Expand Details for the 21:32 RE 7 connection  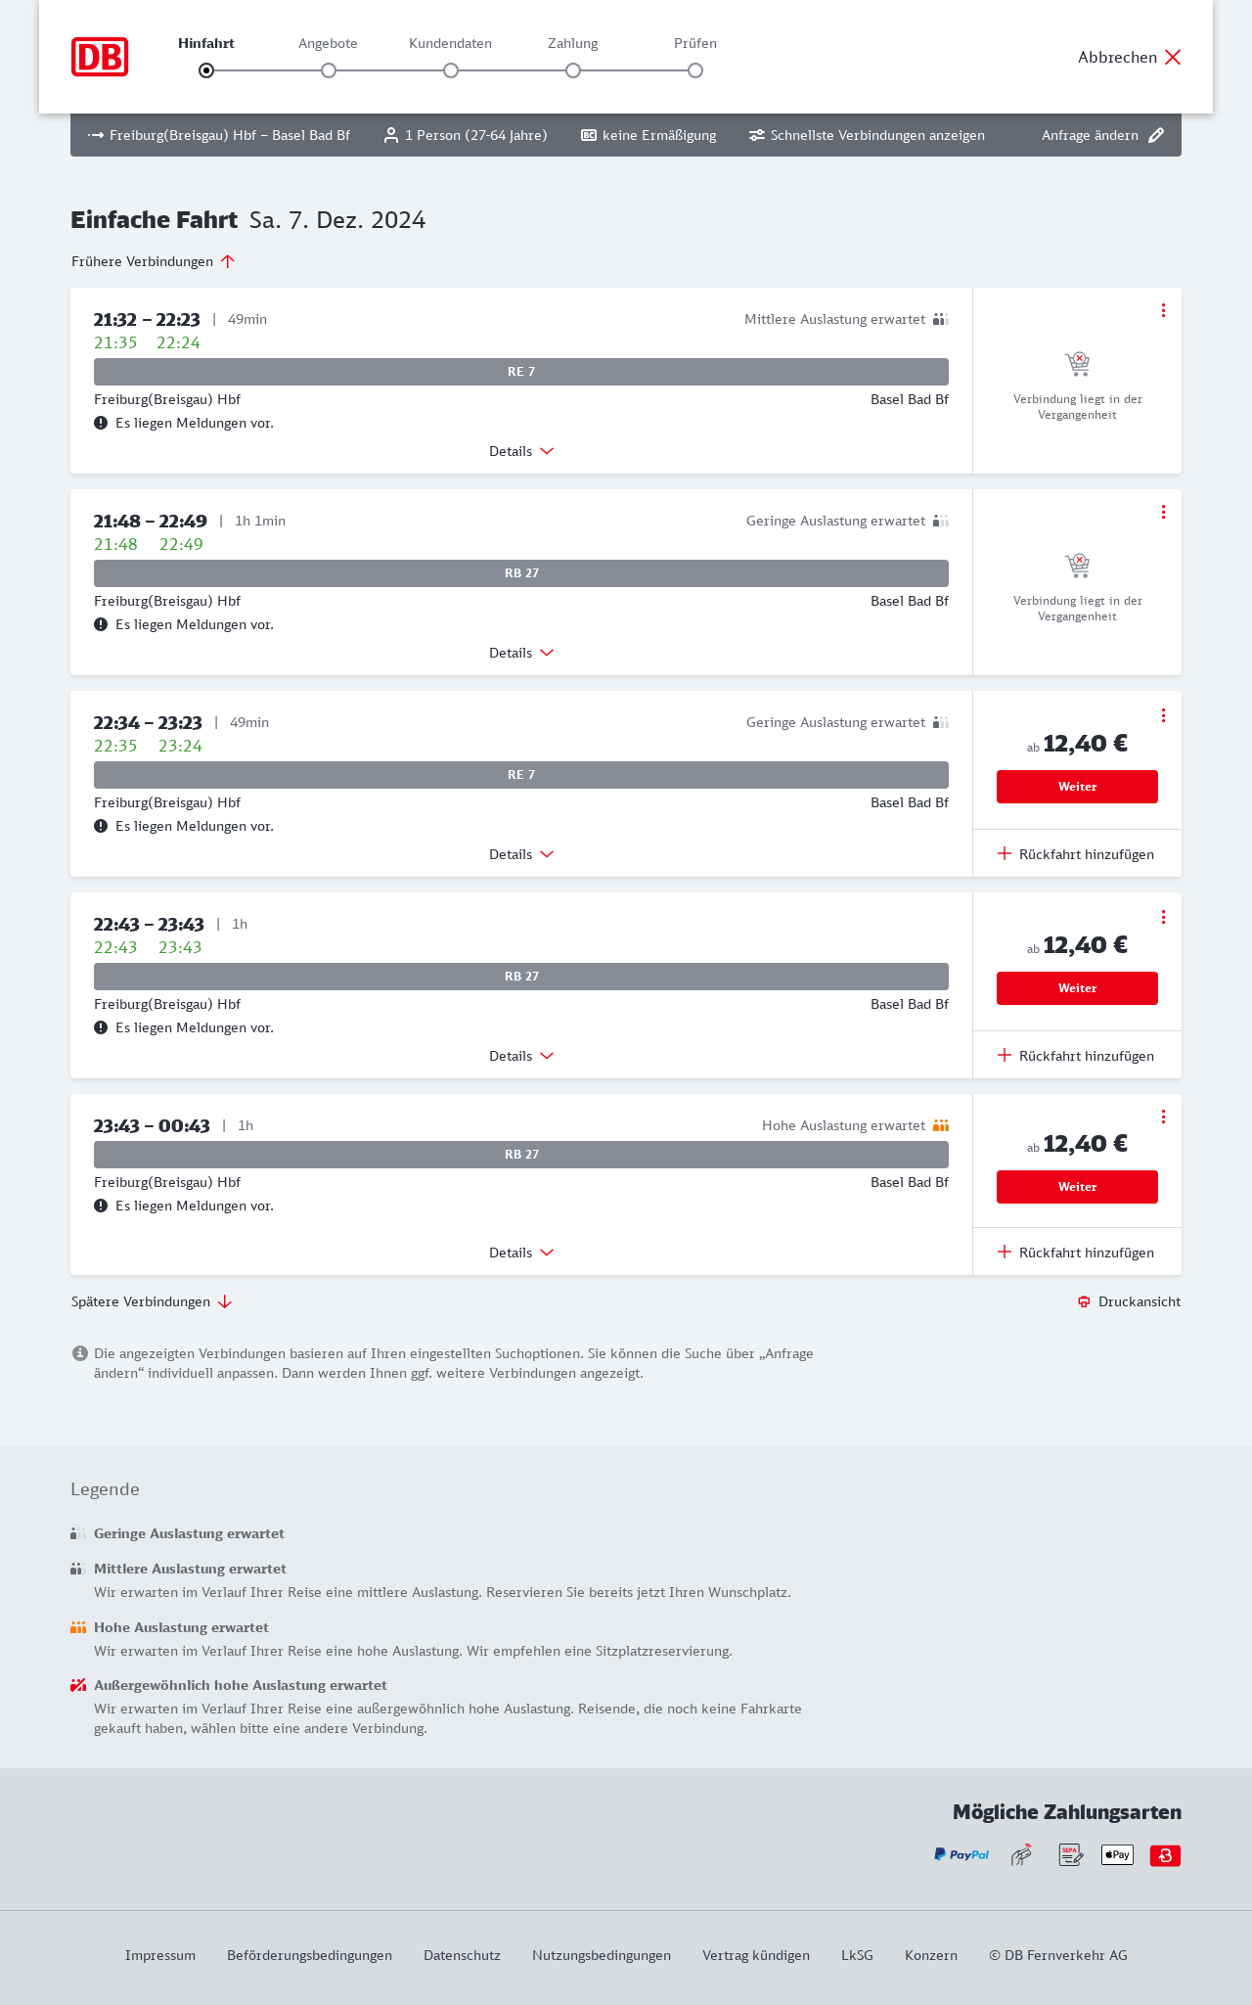pos(521,451)
